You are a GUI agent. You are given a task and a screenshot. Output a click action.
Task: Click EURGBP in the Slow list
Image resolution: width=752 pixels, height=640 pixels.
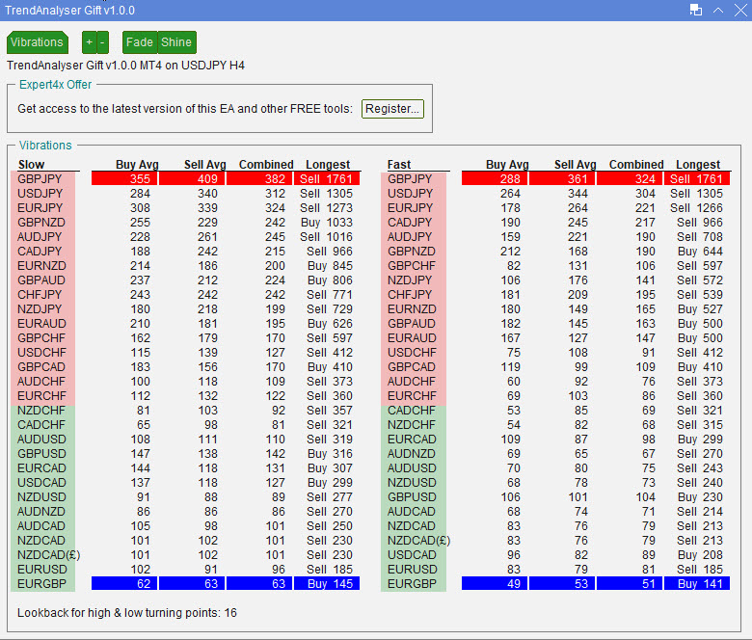(41, 584)
